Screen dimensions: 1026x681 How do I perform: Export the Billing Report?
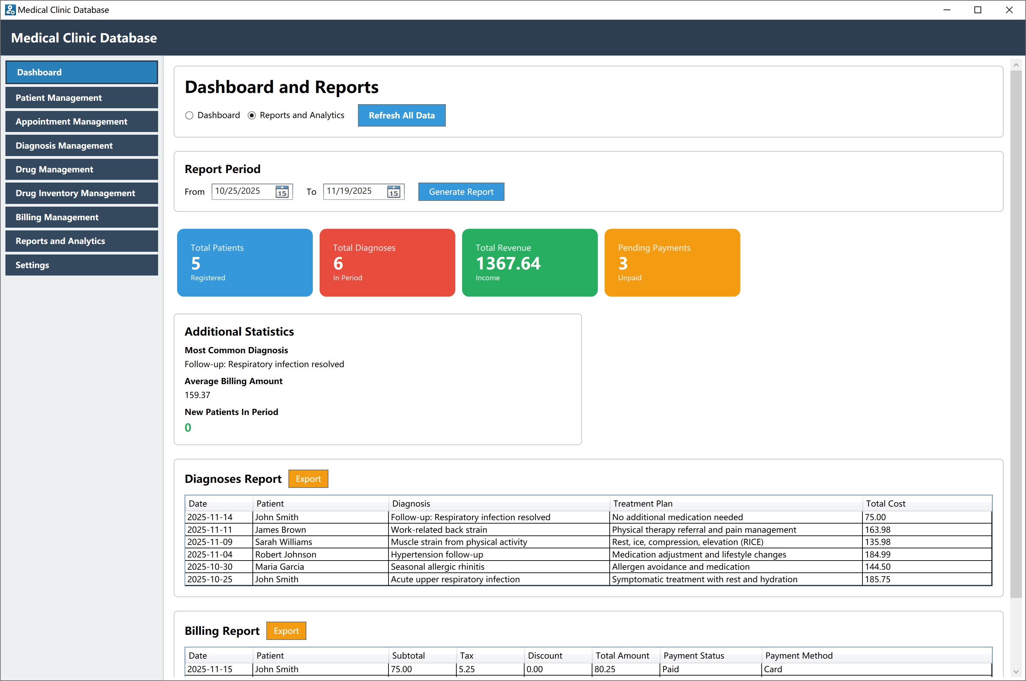coord(286,631)
